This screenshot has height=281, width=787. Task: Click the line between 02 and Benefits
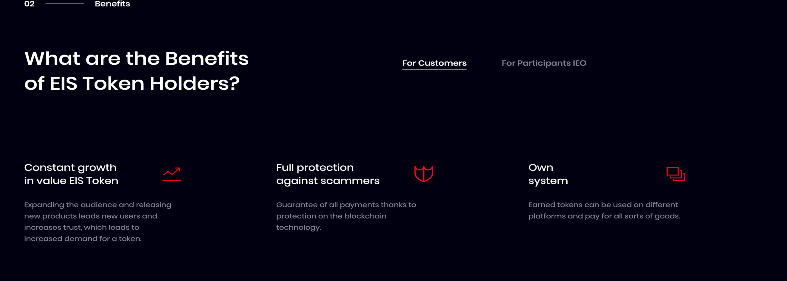click(x=64, y=4)
